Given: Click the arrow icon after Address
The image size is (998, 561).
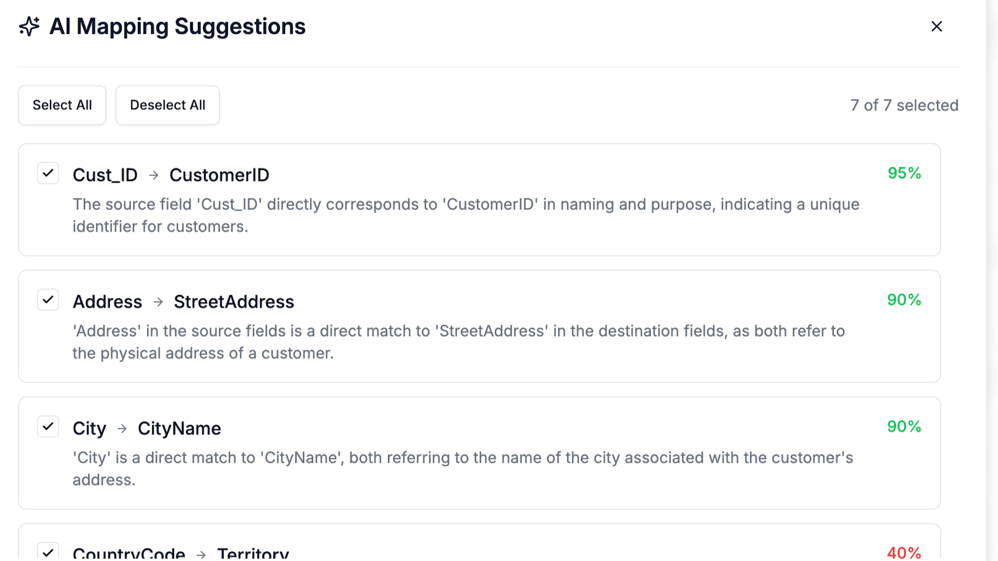Looking at the screenshot, I should tap(158, 302).
